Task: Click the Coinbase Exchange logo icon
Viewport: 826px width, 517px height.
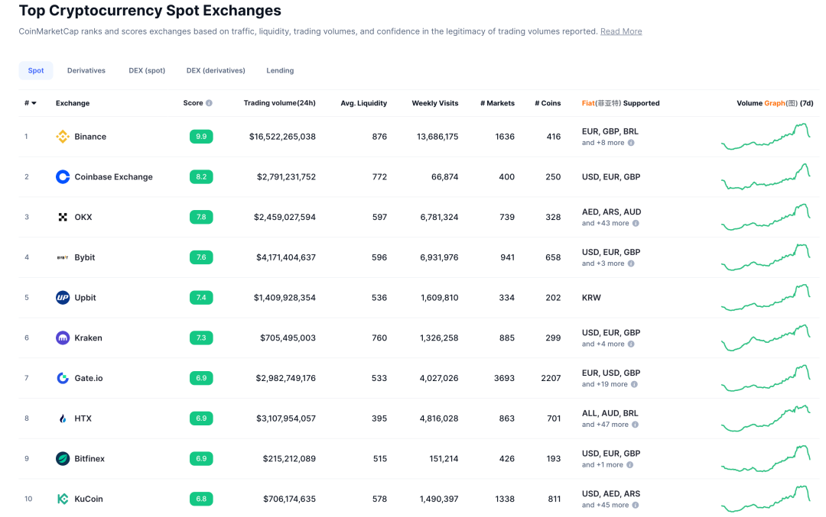Action: pyautogui.click(x=63, y=177)
